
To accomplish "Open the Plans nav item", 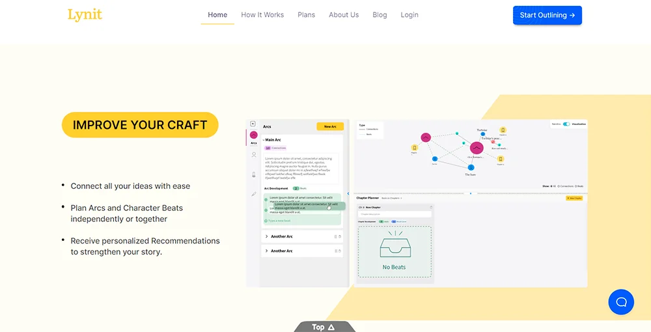I will 307,15.
